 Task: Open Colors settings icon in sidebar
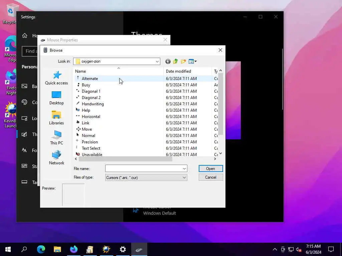pos(24,102)
